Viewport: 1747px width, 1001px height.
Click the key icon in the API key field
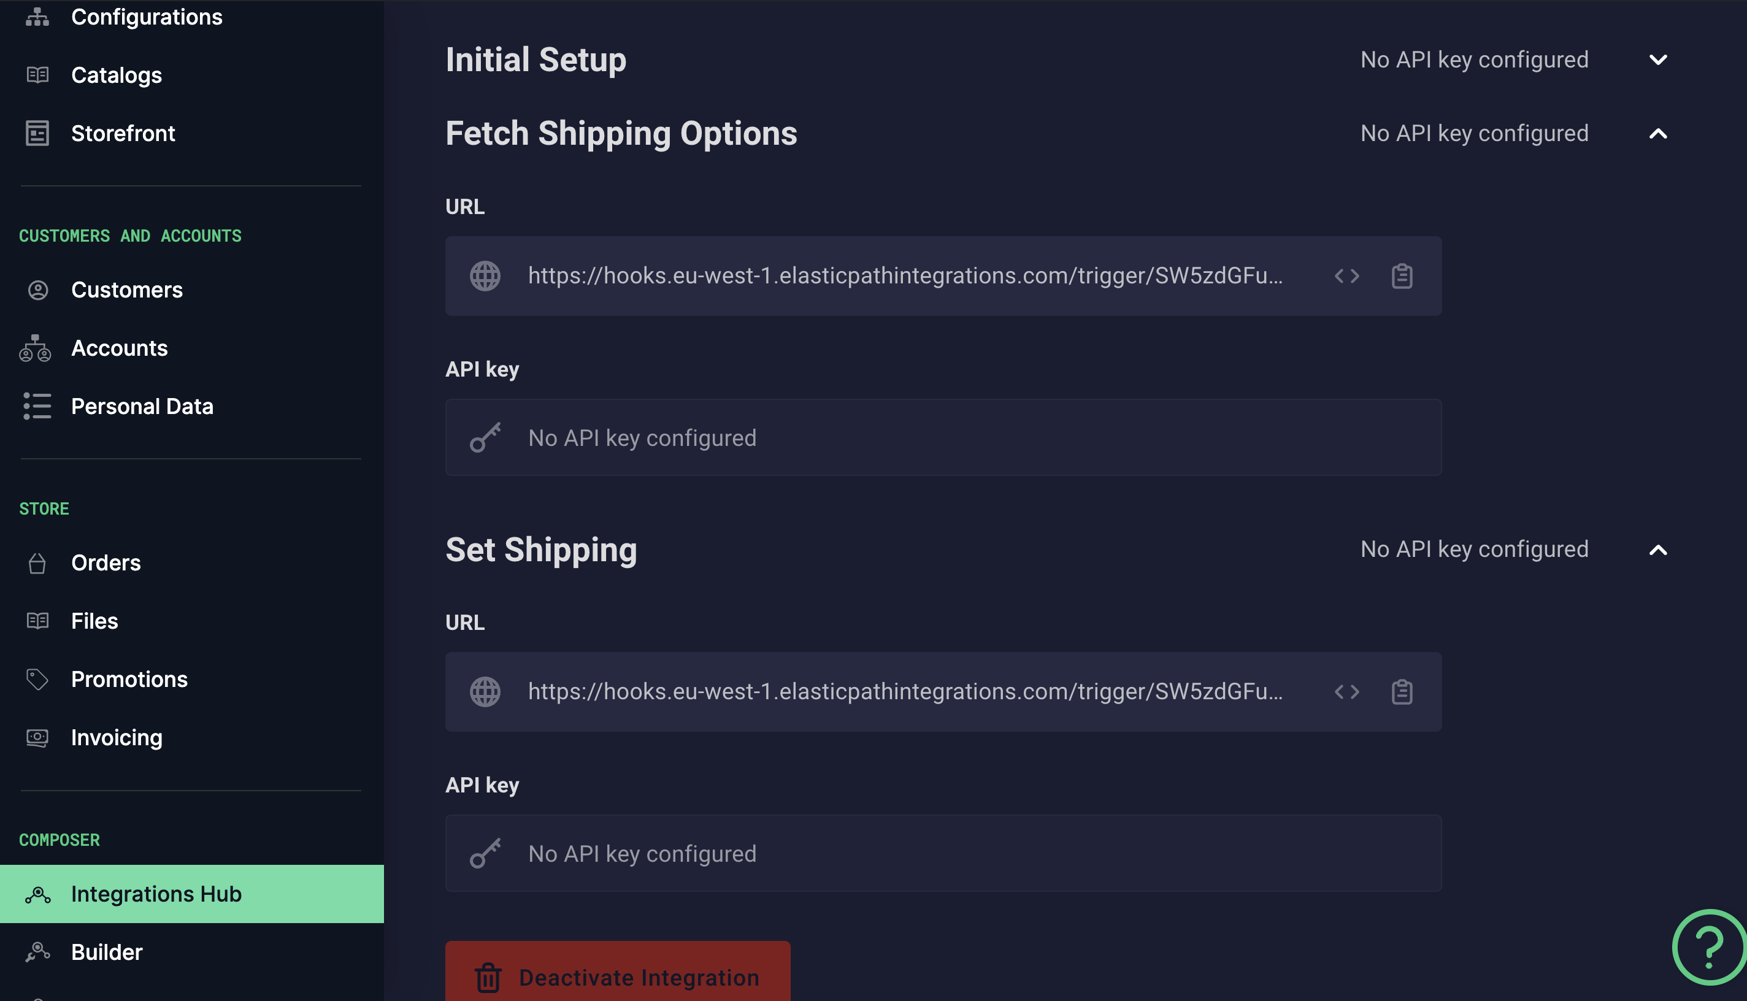pyautogui.click(x=485, y=438)
